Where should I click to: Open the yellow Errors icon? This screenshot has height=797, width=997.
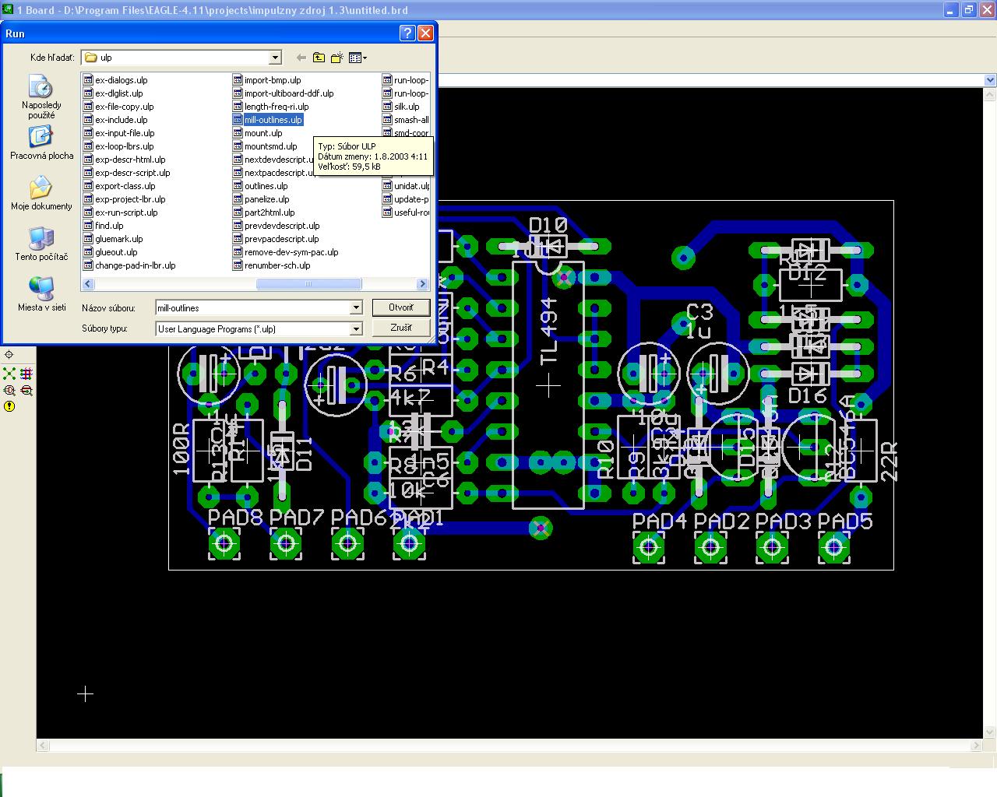click(x=9, y=406)
